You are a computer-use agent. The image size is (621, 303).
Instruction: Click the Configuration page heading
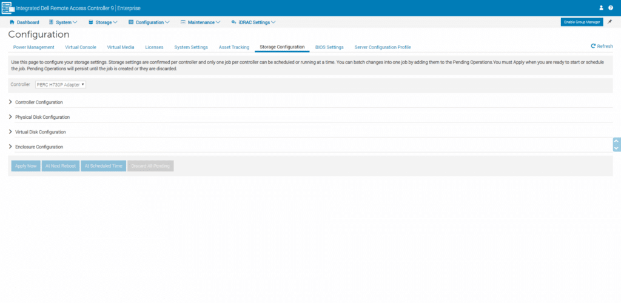(x=39, y=35)
